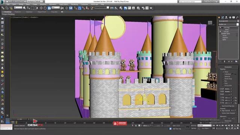Activate the Select Object tool

(24, 8)
